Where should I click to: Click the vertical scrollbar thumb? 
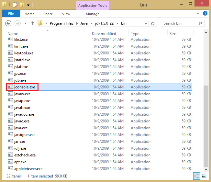[x=206, y=126]
